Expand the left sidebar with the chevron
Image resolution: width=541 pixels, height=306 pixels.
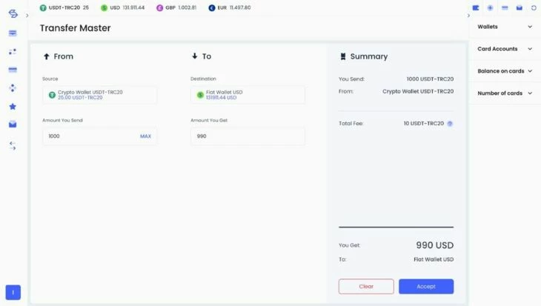[27, 16]
